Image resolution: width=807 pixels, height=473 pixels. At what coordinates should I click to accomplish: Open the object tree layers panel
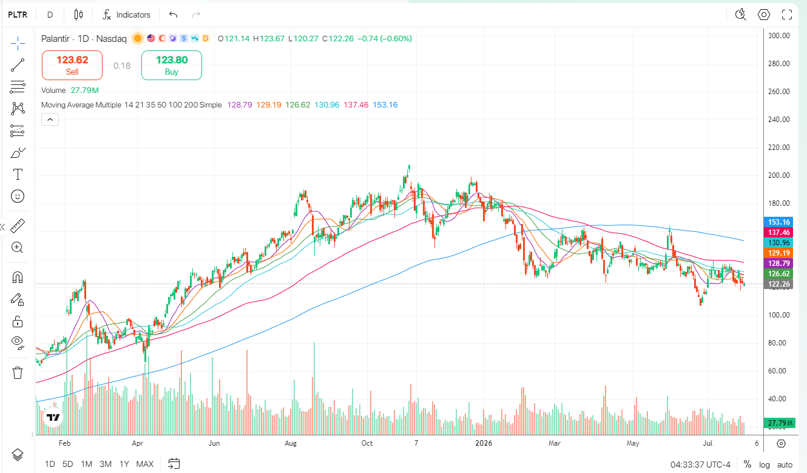coord(18,454)
